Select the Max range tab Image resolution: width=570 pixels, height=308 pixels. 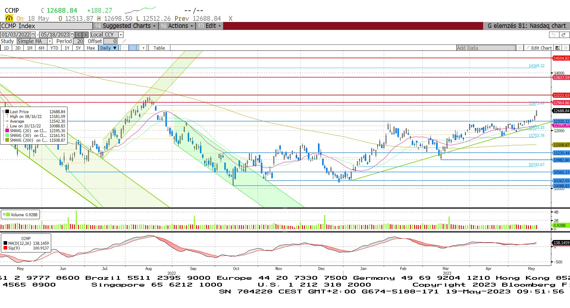tap(91, 48)
